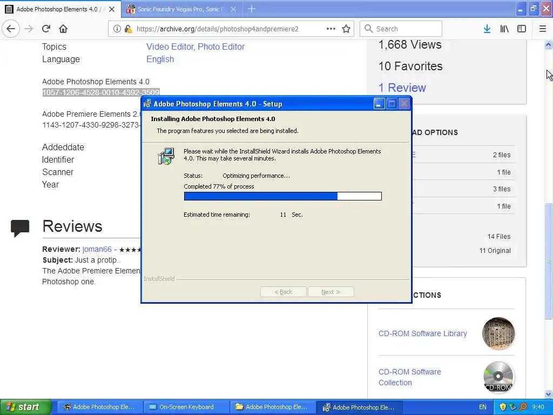The width and height of the screenshot is (553, 415).
Task: Focus the browser Search box
Action: [x=401, y=29]
